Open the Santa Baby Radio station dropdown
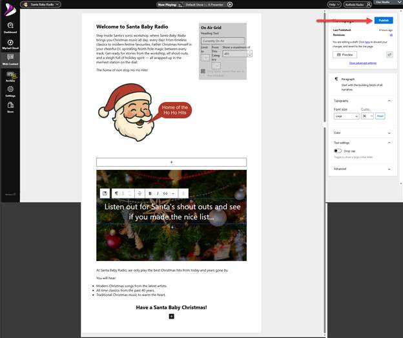This screenshot has width=403, height=338. [x=41, y=5]
